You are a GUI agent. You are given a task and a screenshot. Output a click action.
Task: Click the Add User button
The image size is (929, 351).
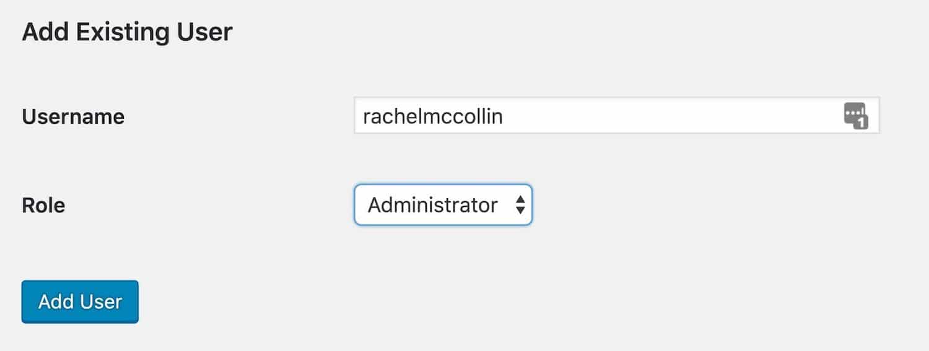[x=80, y=302]
